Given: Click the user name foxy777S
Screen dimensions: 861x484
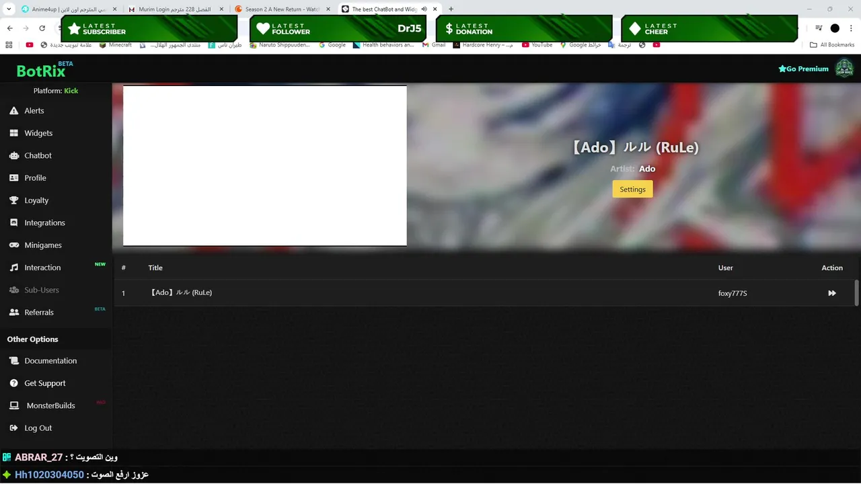Looking at the screenshot, I should 733,293.
